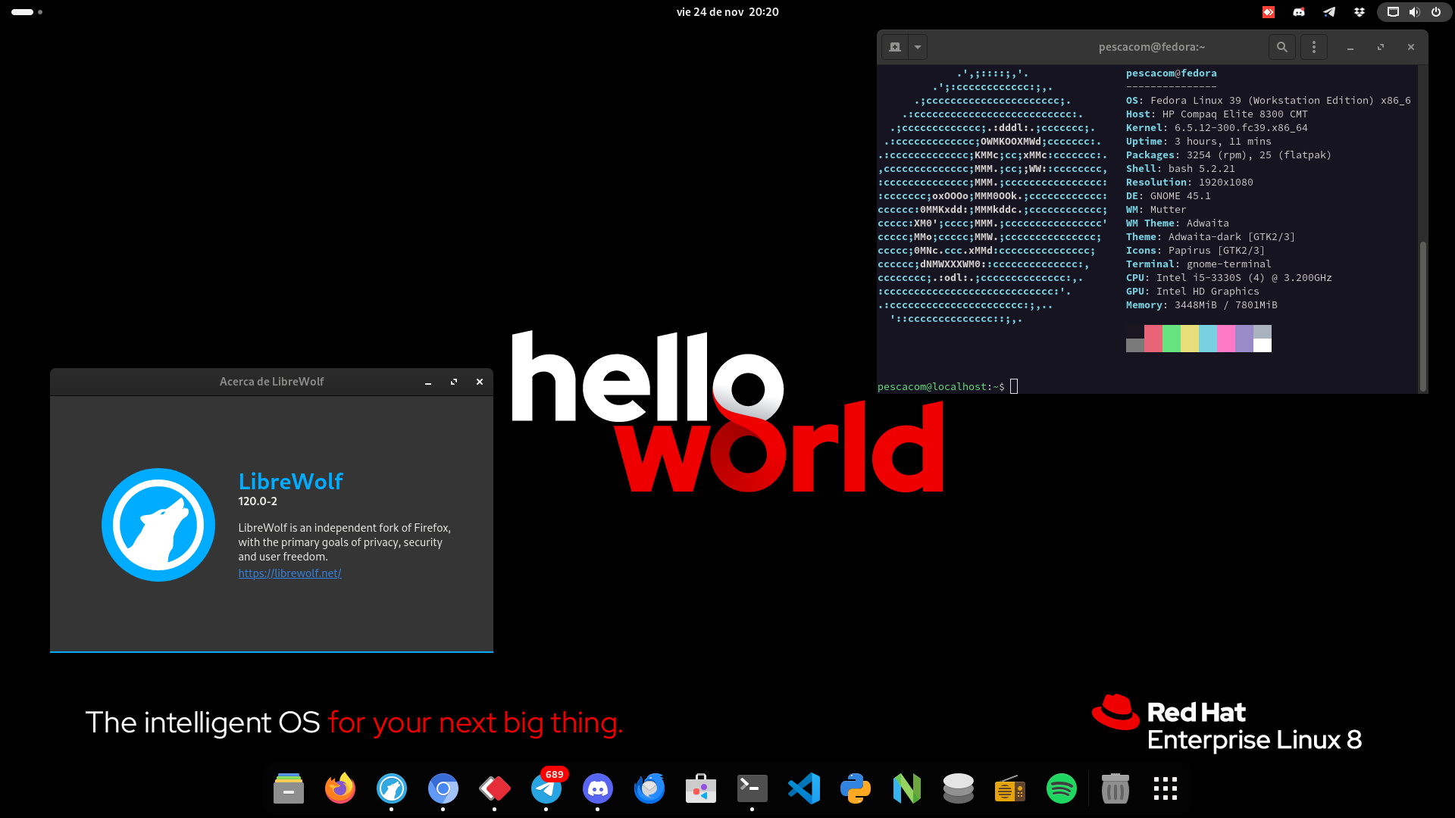
Task: Click the terminal title pescacom@fedora:~
Action: tap(1151, 47)
